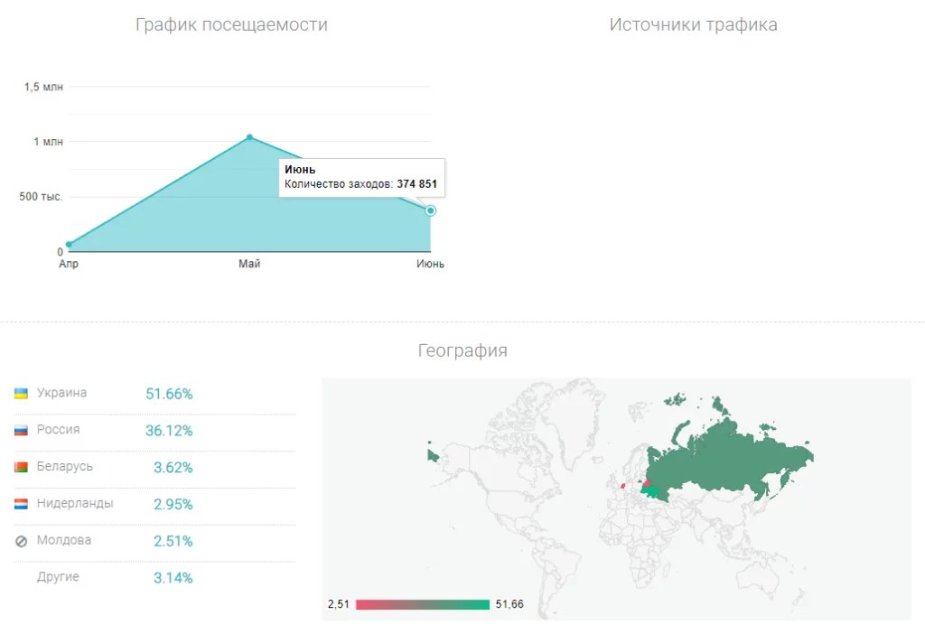Click the map color gradient legend bar

[422, 604]
